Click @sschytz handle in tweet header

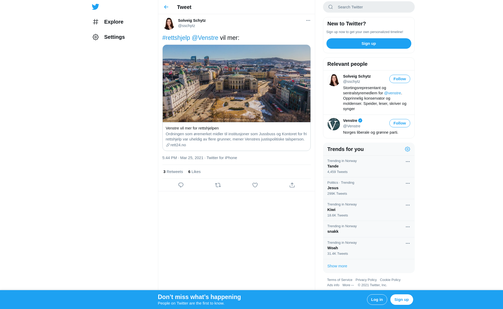click(187, 26)
